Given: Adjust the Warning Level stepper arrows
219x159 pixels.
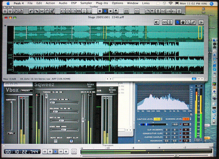Looking at the screenshot, I should click(x=190, y=119).
